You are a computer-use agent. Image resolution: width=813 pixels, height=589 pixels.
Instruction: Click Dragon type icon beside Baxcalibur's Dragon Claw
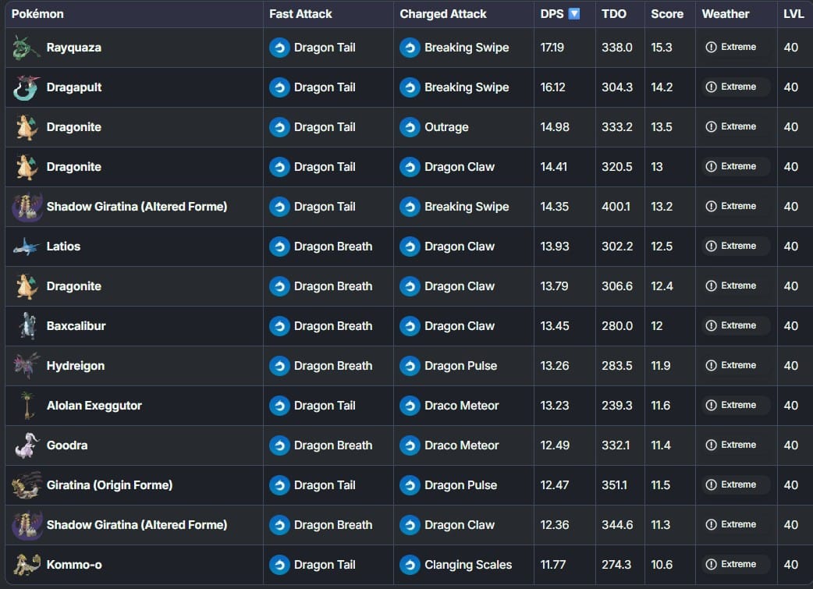coord(410,326)
